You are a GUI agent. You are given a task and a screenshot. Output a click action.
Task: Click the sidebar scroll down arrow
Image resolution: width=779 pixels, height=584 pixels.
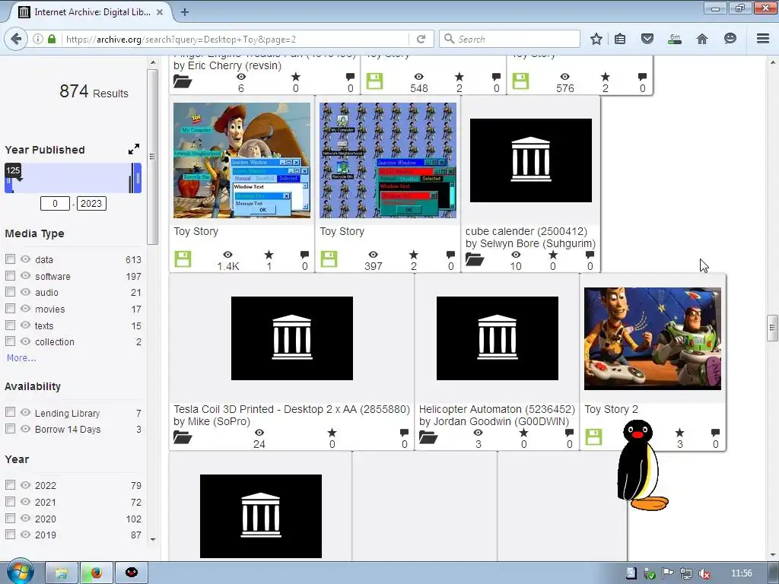(x=152, y=539)
